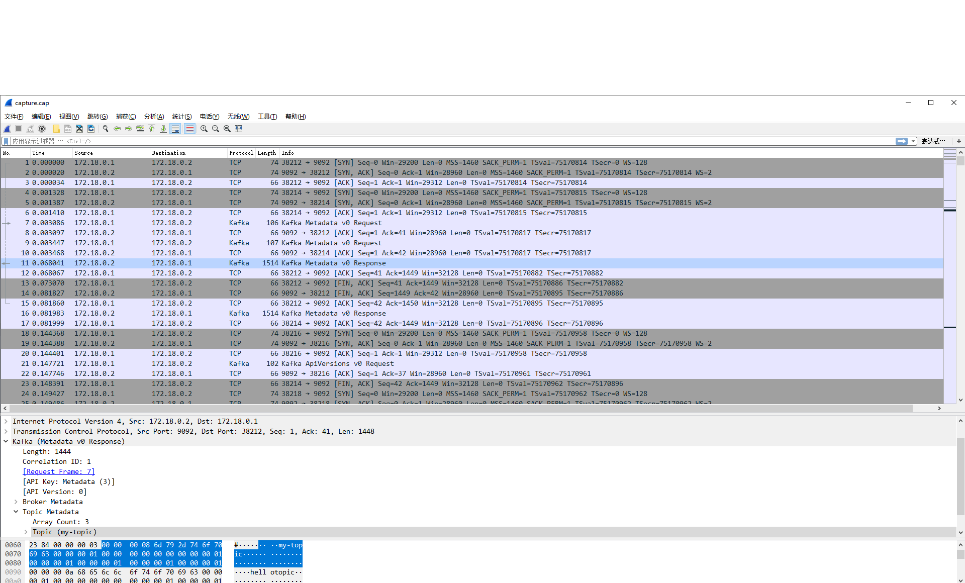Image resolution: width=965 pixels, height=583 pixels.
Task: Collapse the Topic Metadata node
Action: (x=16, y=512)
